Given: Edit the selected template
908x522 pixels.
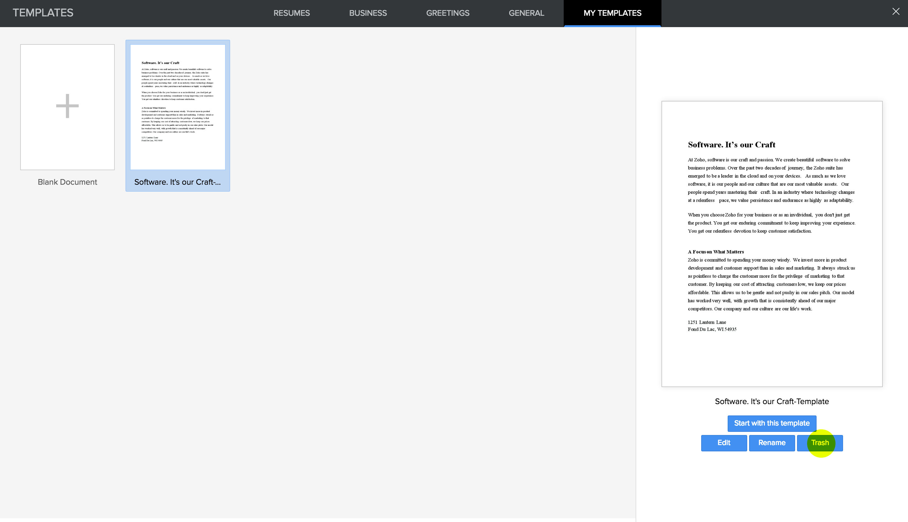Looking at the screenshot, I should [724, 443].
